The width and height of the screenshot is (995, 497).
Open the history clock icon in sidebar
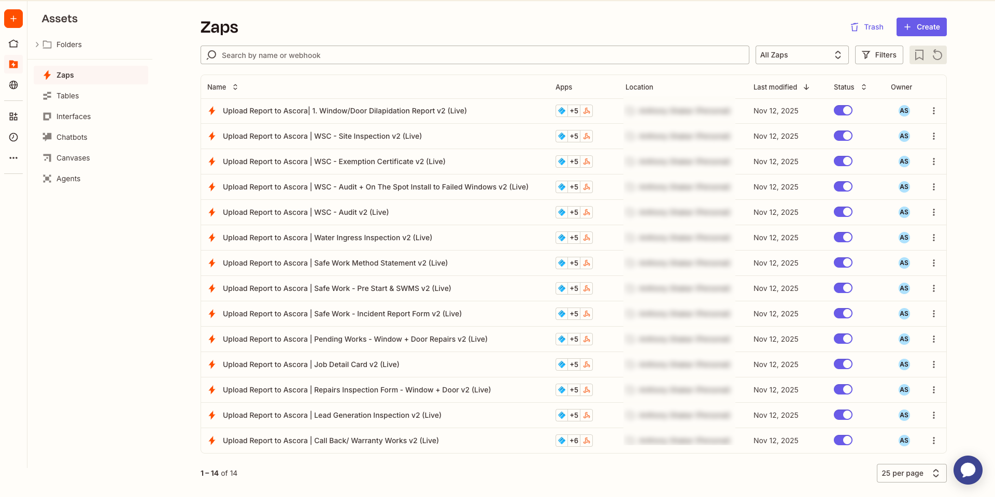[x=13, y=137]
